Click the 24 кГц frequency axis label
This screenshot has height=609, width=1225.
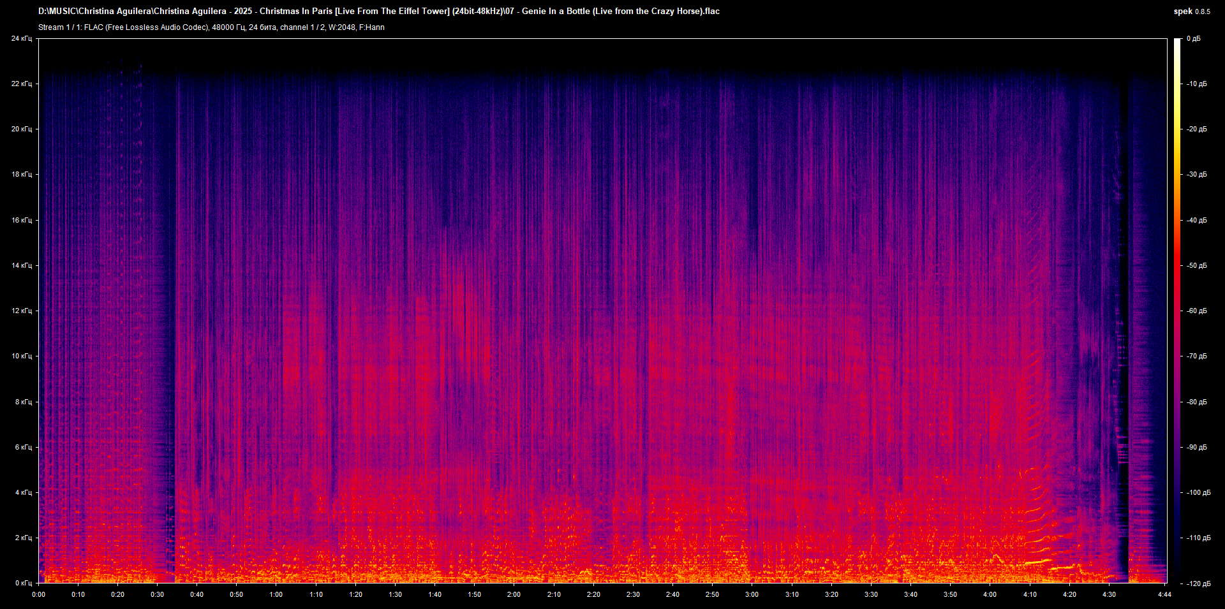point(22,38)
